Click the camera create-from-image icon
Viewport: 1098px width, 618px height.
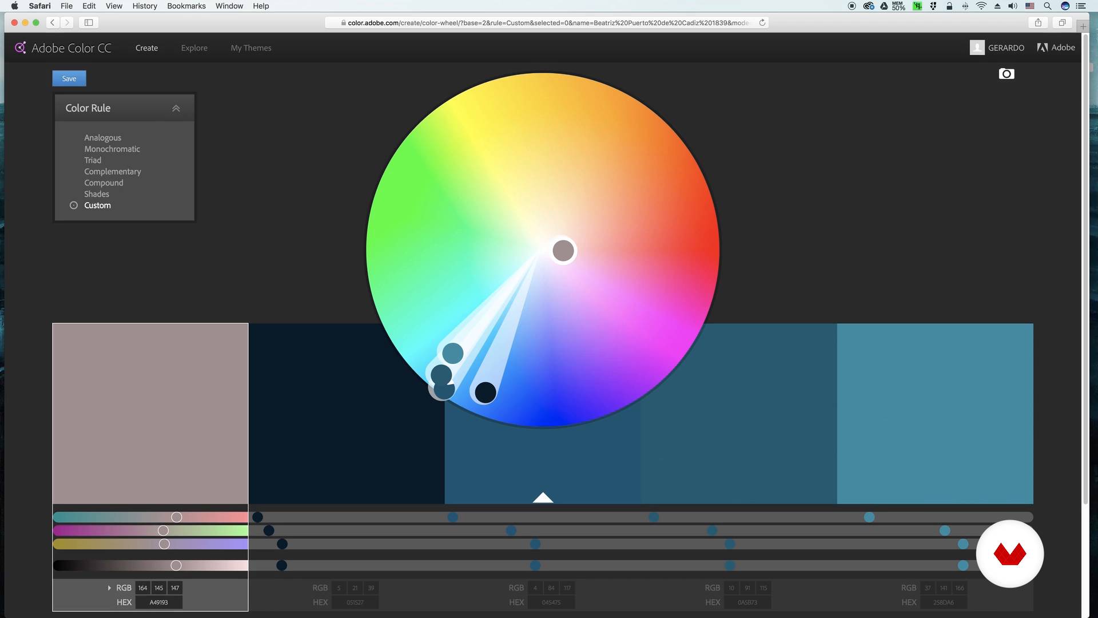pyautogui.click(x=1006, y=74)
